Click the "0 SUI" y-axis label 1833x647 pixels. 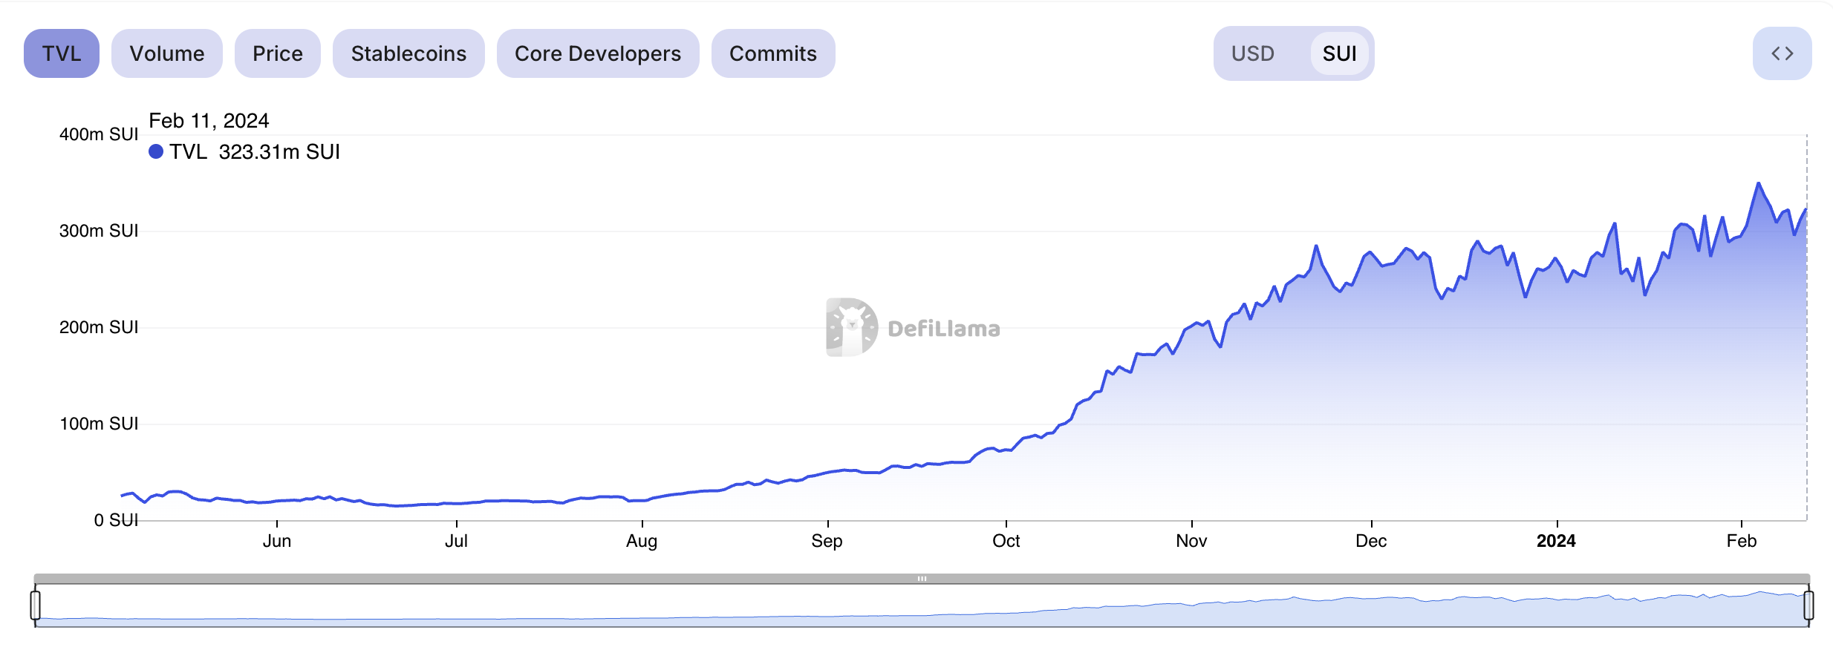[x=116, y=520]
